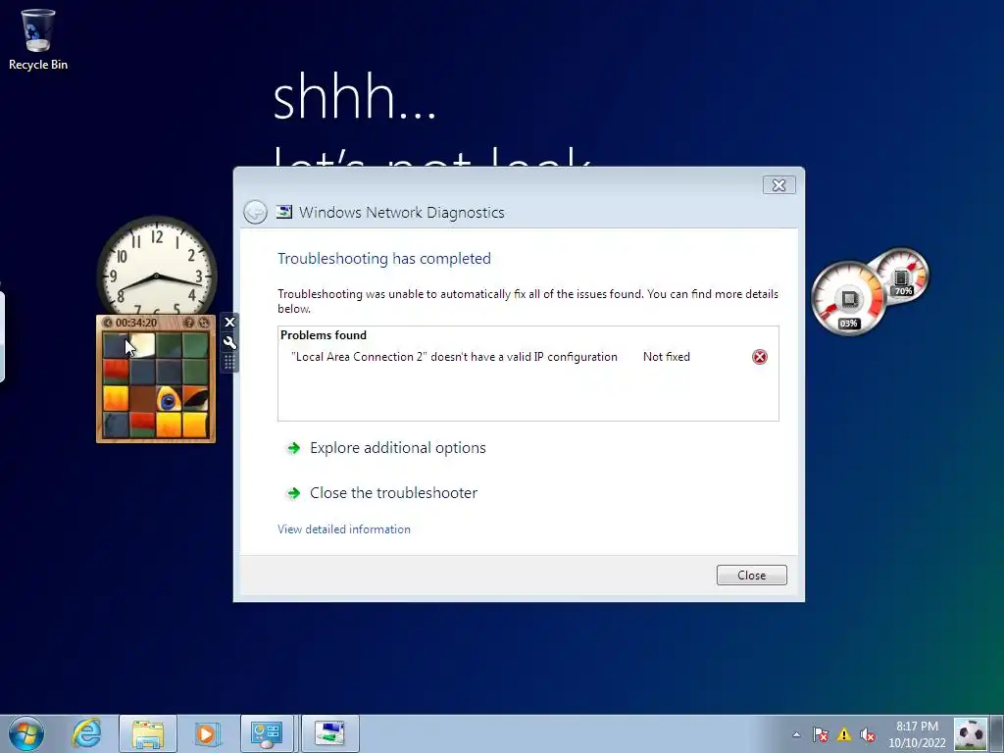Click the muted volume tray icon

pos(868,734)
